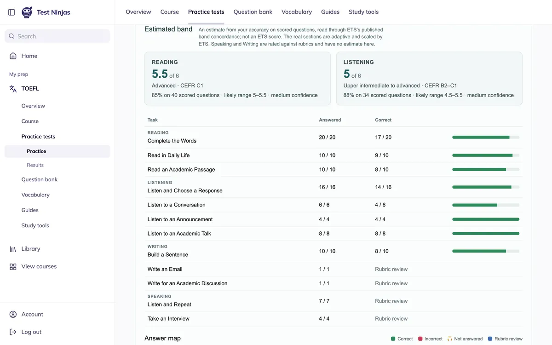Click the Read in Daily Life progress bar
Image resolution: width=552 pixels, height=345 pixels.
pyautogui.click(x=486, y=155)
